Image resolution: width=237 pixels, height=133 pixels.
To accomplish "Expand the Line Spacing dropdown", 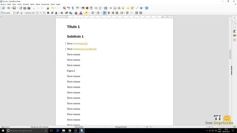I will click(x=124, y=13).
